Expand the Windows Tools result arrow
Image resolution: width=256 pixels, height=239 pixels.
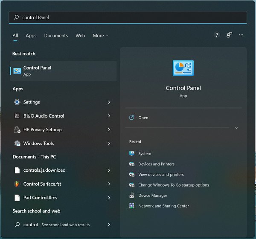[x=109, y=144]
